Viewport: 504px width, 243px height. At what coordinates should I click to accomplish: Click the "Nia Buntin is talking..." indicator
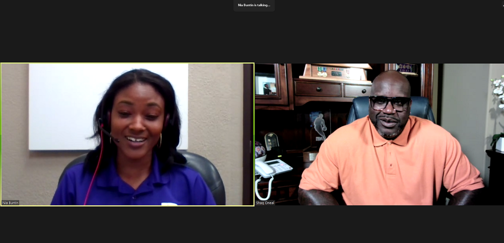(254, 5)
